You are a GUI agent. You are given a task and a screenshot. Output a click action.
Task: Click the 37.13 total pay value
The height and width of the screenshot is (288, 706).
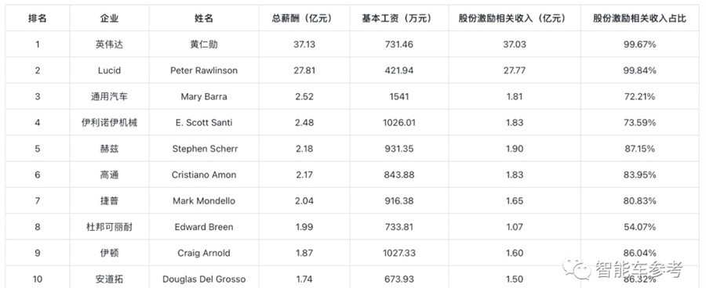click(304, 45)
